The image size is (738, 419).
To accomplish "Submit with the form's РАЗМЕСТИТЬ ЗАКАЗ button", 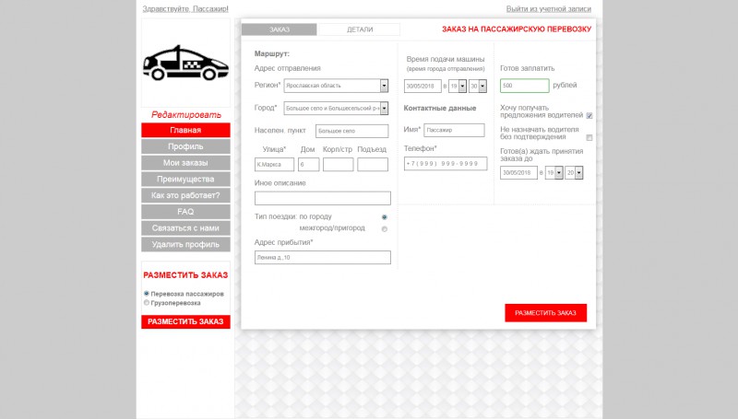I will tap(545, 313).
